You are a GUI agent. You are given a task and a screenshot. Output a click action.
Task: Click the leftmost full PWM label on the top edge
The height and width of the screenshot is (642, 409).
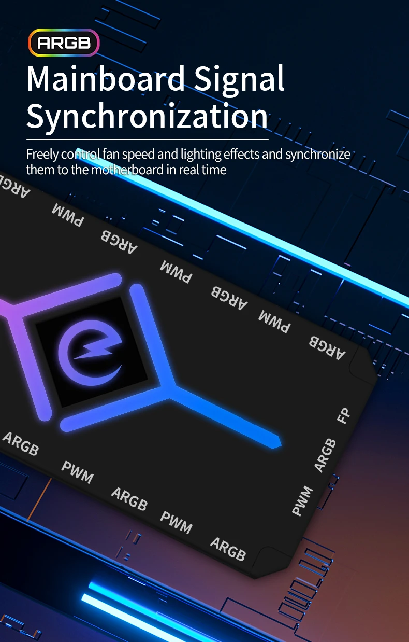(67, 215)
